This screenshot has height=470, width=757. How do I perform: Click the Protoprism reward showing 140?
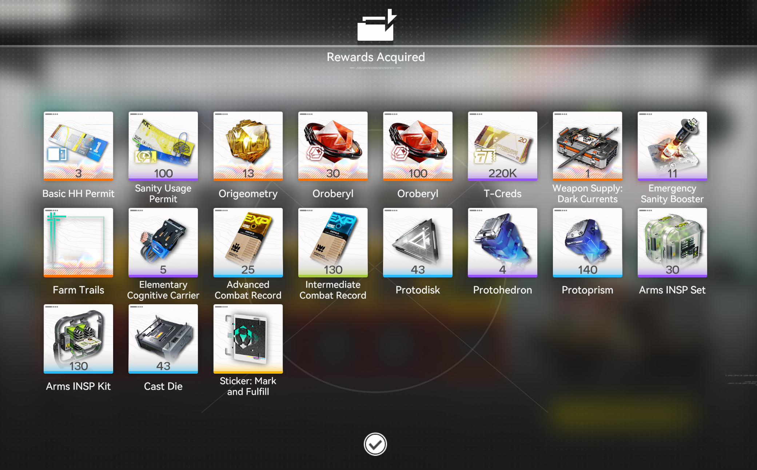[x=587, y=242]
